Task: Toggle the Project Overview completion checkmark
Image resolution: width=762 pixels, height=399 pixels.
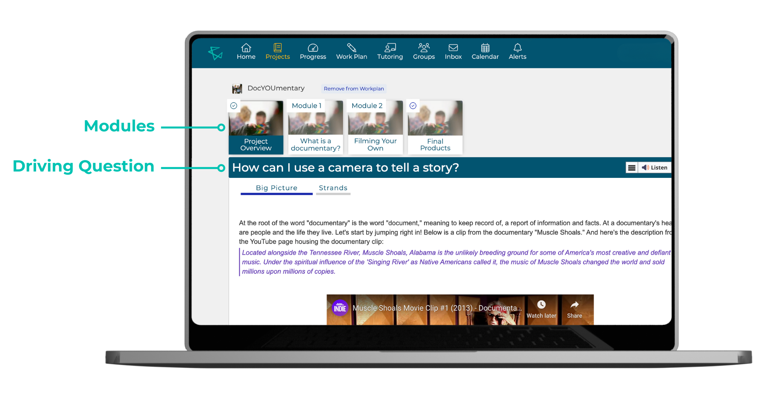Action: click(x=234, y=106)
